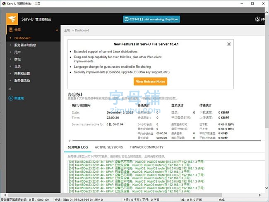The height and width of the screenshot is (202, 269).
Task: Close the New Features notice panel
Action: coord(229,44)
